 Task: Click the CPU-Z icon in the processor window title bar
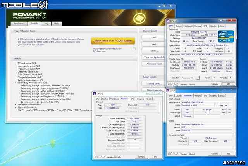pos(168,21)
